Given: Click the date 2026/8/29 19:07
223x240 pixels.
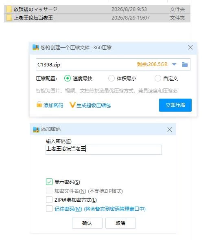Looking at the screenshot, I should coord(130,18).
